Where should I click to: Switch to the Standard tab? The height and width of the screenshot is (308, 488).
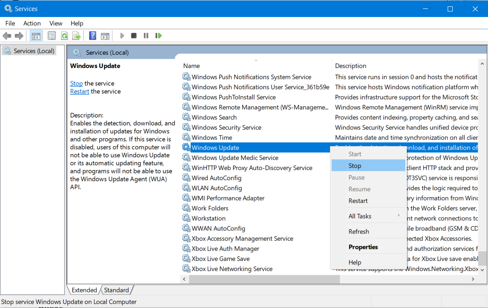coord(116,290)
